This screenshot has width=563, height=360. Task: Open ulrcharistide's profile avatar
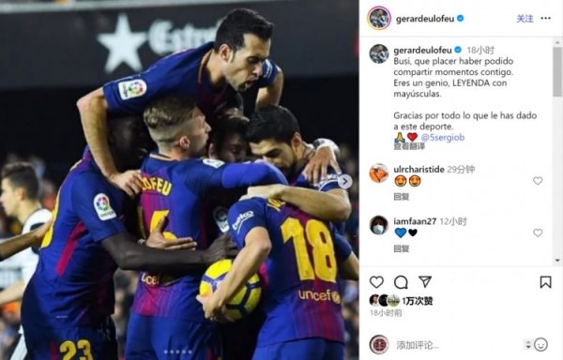pyautogui.click(x=379, y=173)
